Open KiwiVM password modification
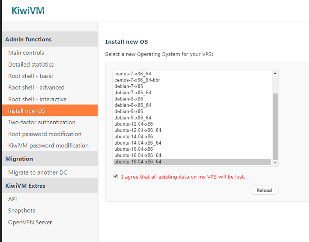The image size is (309, 242). [48, 145]
